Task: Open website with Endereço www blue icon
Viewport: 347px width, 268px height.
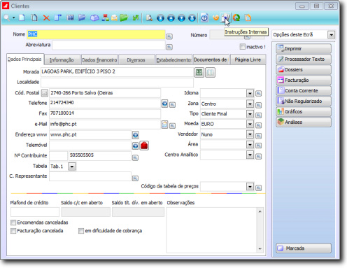Action: click(136, 135)
